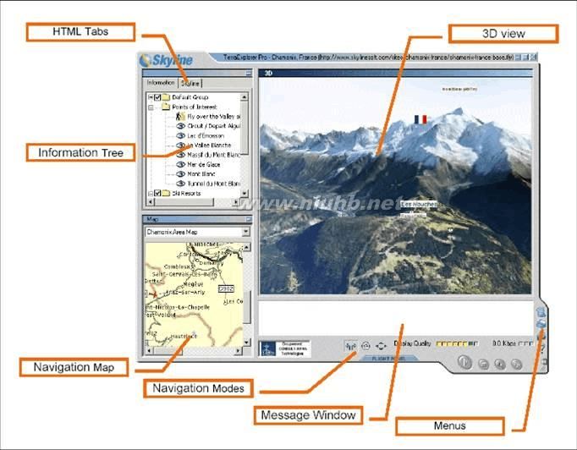
Task: Select the leftmost navigation mode icon
Action: tap(351, 346)
